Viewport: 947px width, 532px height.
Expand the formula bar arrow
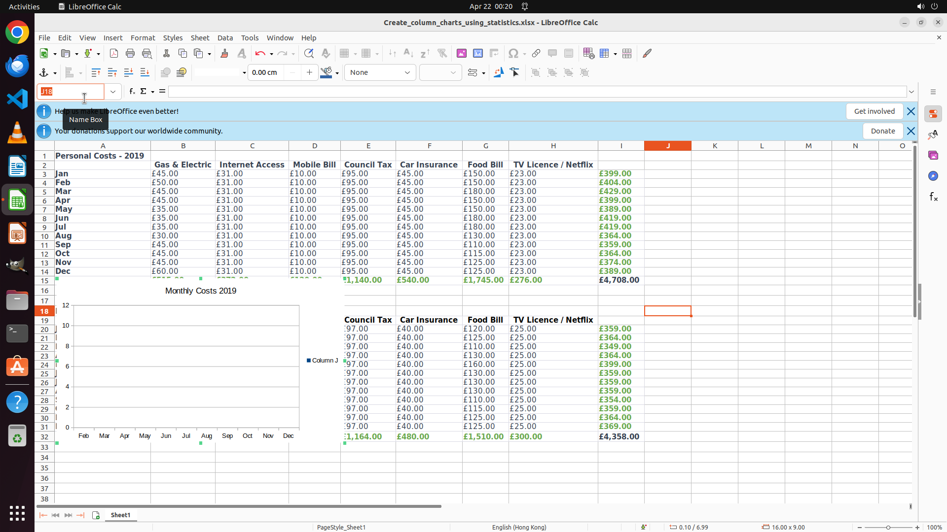pos(911,92)
